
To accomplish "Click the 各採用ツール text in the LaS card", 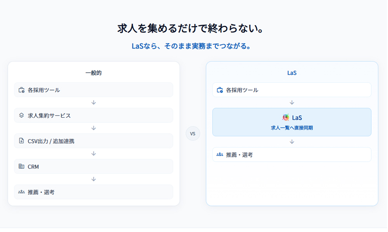I will [242, 90].
